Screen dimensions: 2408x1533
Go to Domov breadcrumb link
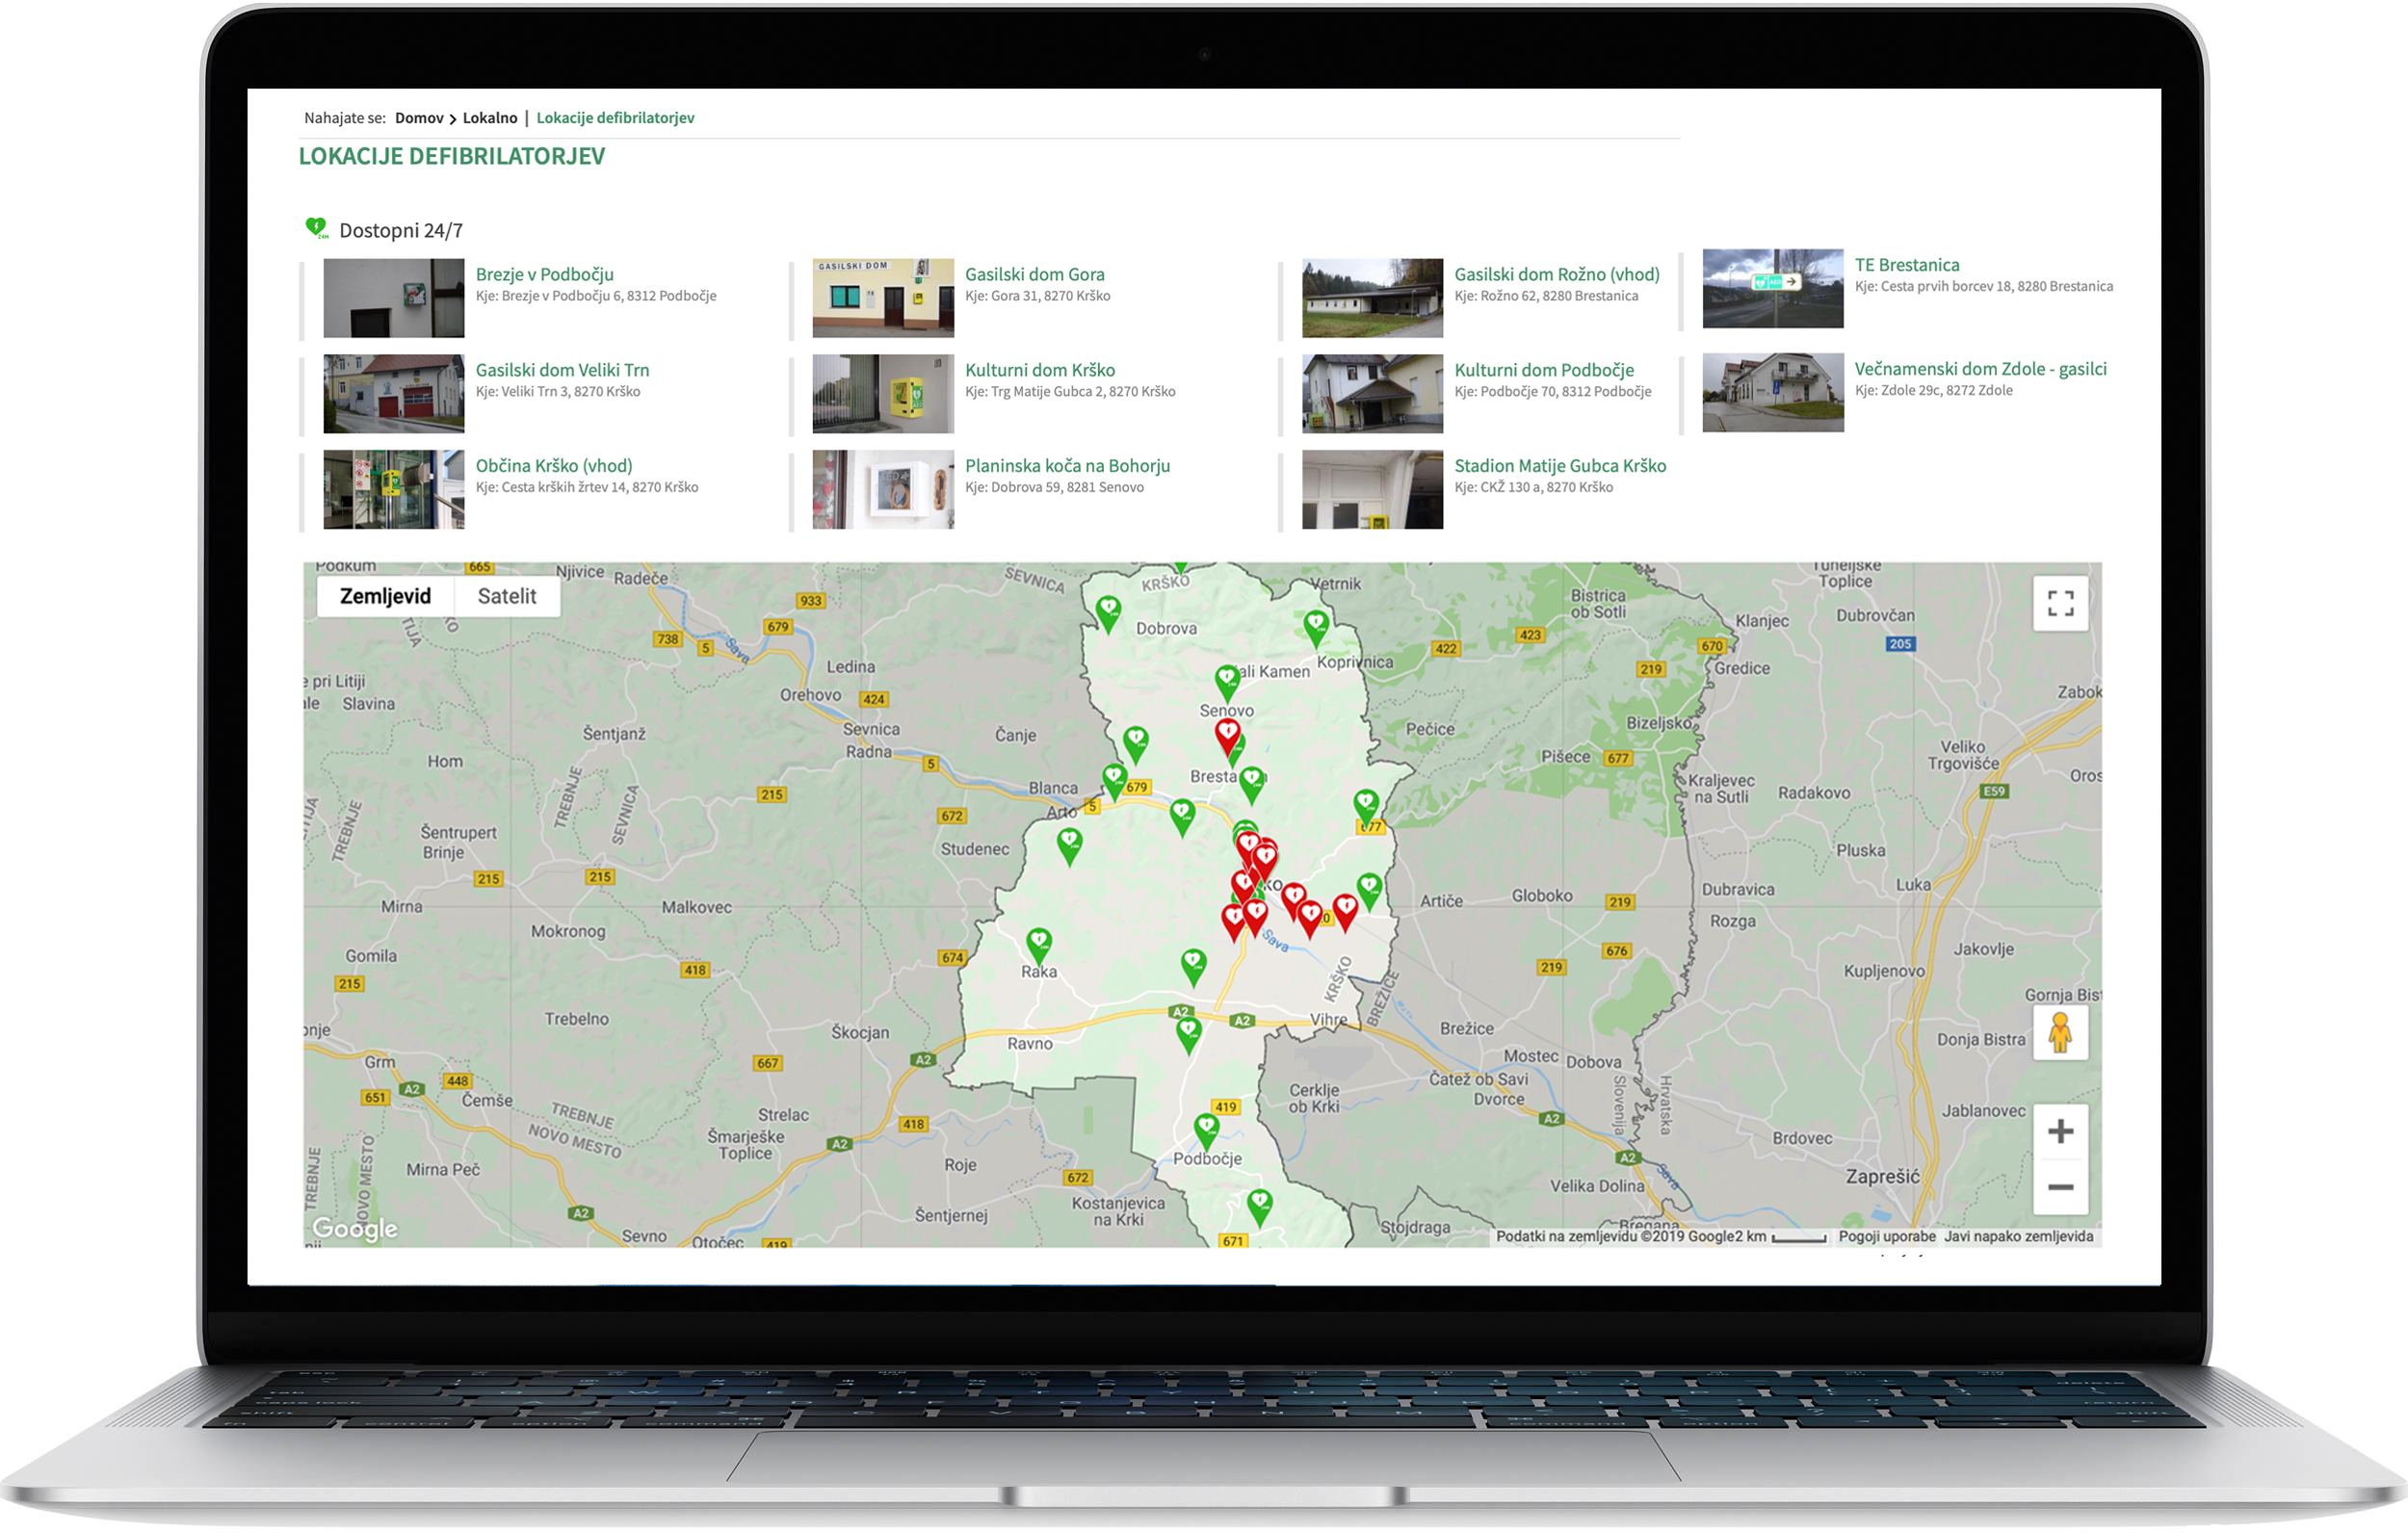click(x=418, y=118)
